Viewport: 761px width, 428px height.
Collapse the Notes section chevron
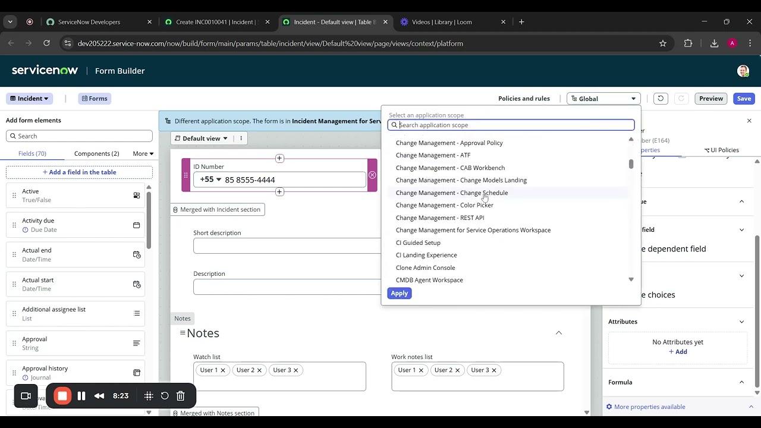coord(559,333)
